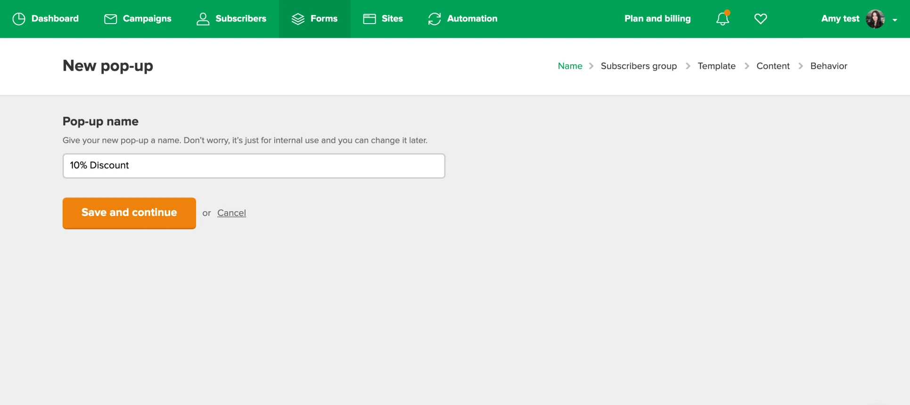The width and height of the screenshot is (910, 405).
Task: Click the Automation refresh arrows icon
Action: (x=435, y=19)
